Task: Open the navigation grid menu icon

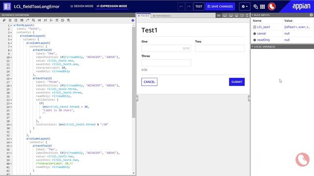Action: pos(262,6)
